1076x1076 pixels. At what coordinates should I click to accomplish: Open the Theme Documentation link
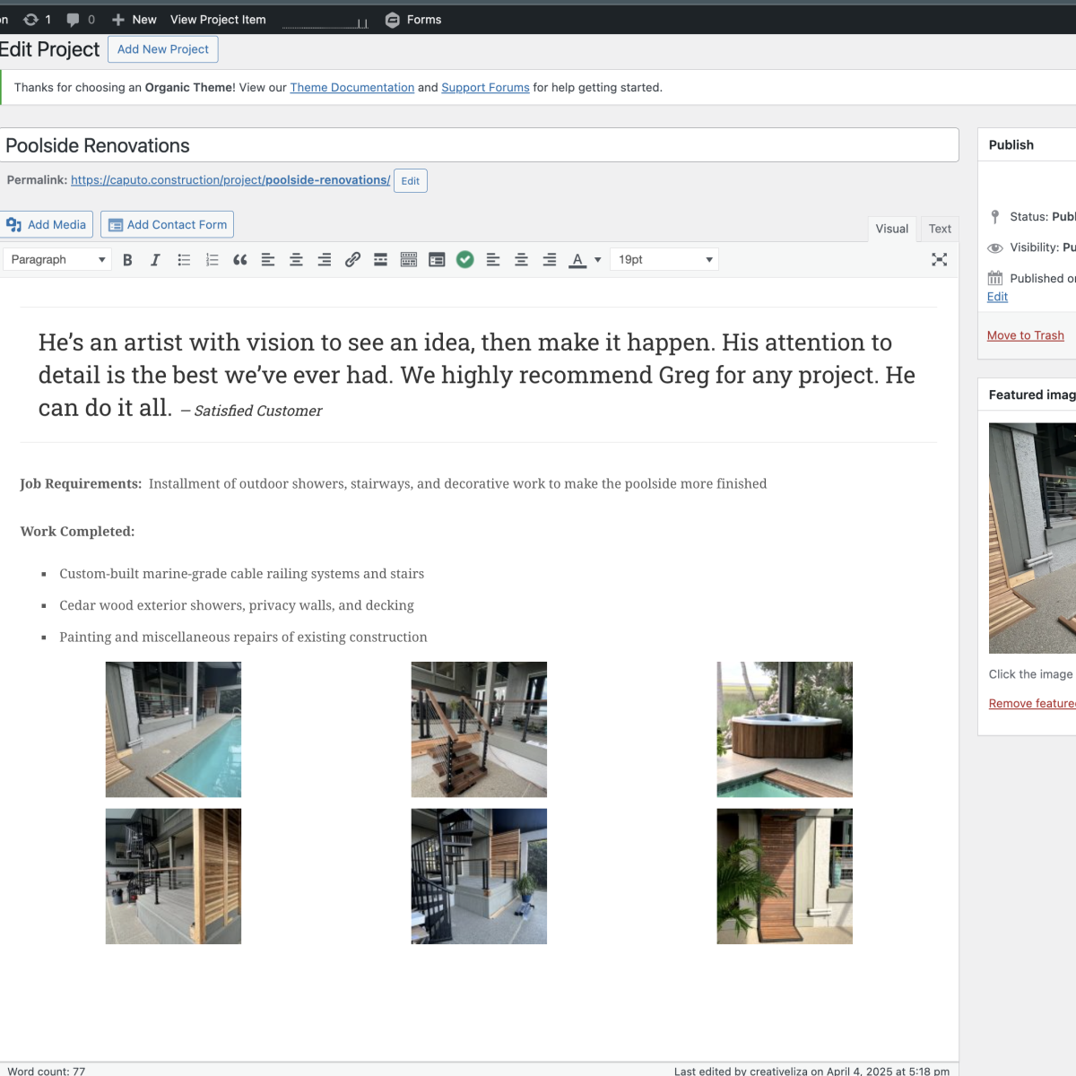click(351, 88)
